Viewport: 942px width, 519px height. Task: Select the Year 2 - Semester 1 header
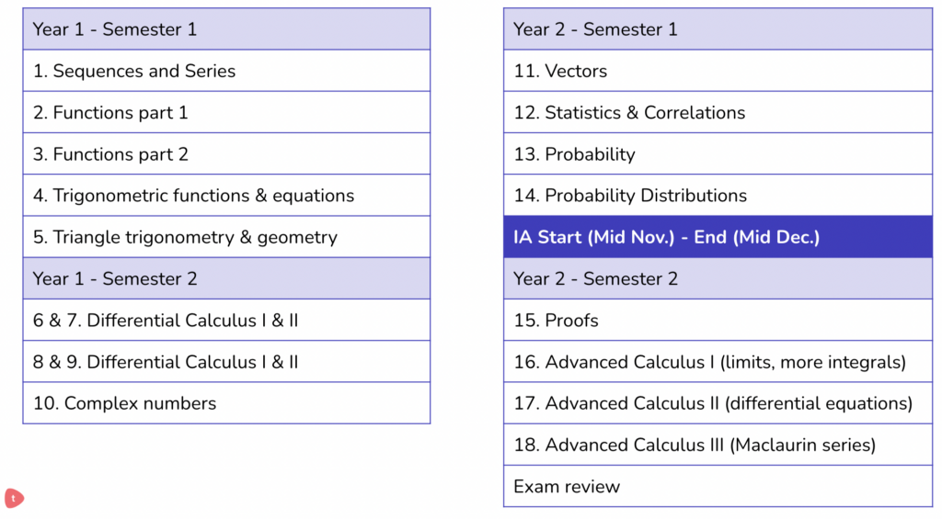pyautogui.click(x=718, y=28)
